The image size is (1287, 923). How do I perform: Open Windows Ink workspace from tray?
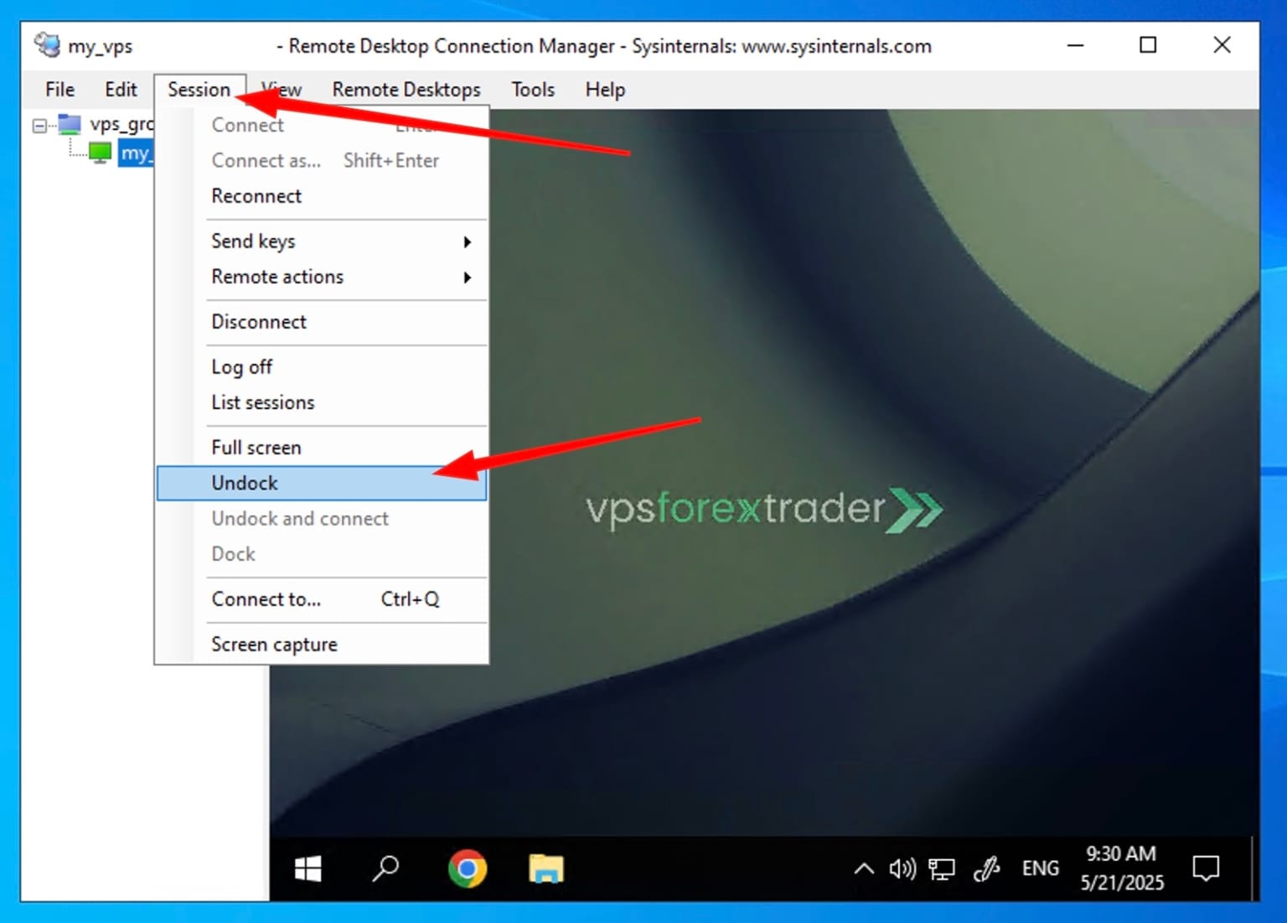[988, 869]
